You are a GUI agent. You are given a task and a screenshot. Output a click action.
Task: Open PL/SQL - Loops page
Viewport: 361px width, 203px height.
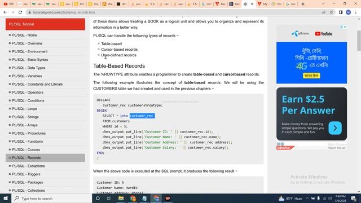(24, 109)
